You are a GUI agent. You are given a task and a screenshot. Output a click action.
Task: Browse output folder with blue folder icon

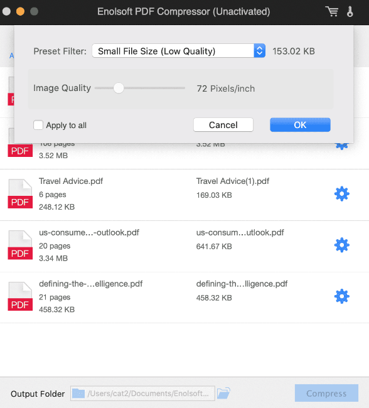click(223, 393)
